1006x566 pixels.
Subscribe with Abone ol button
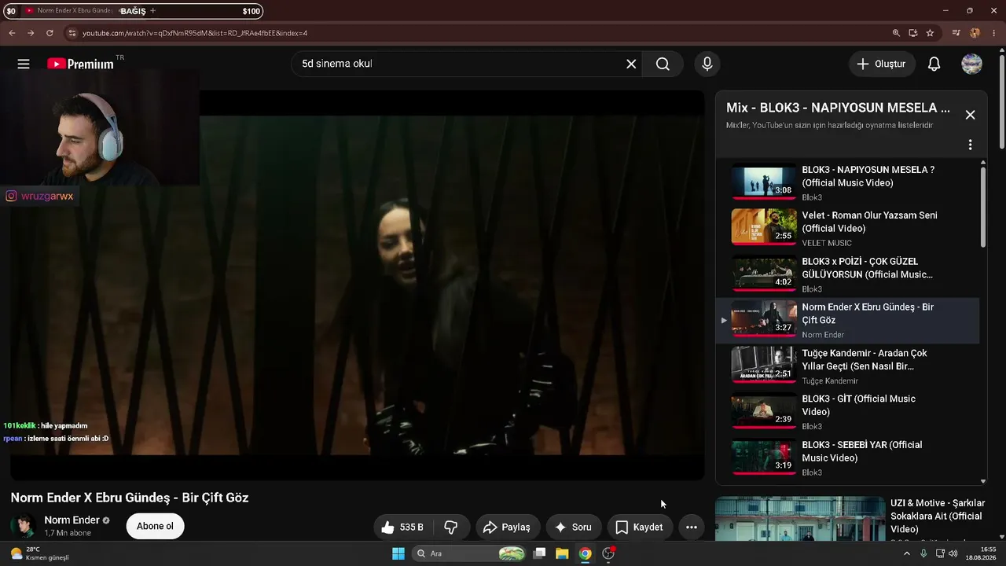(x=155, y=526)
